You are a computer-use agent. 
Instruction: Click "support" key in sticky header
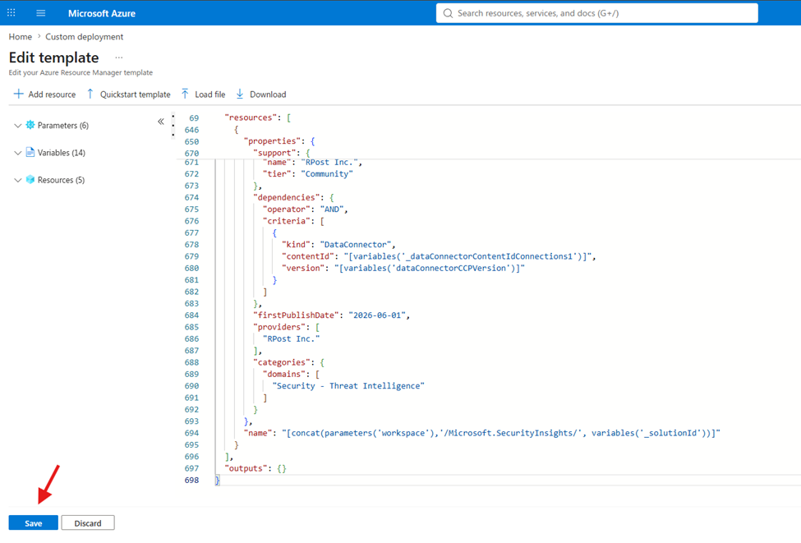274,153
